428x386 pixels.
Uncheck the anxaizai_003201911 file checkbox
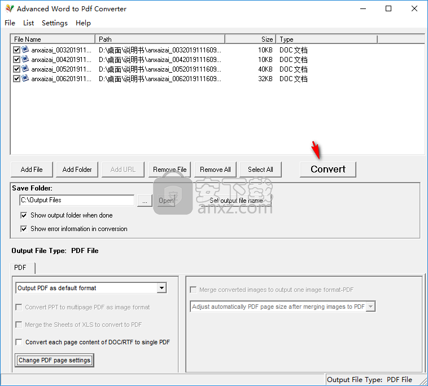pyautogui.click(x=16, y=50)
